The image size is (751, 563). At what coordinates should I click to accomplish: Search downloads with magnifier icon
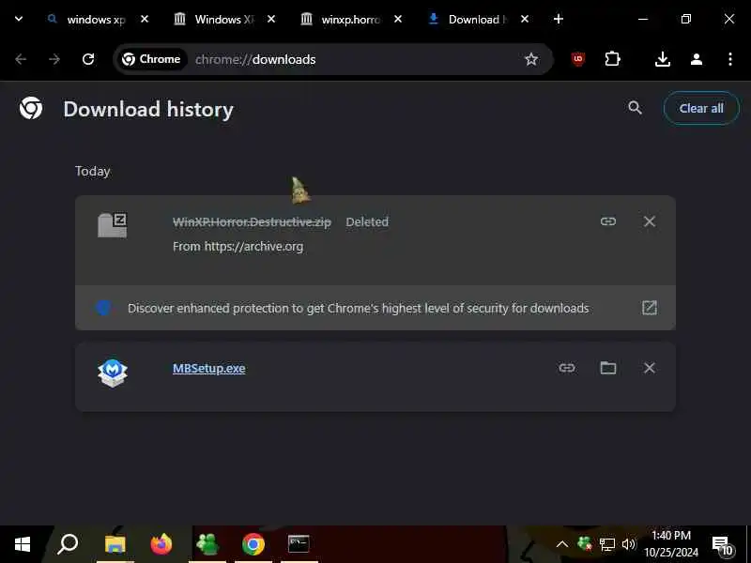[636, 108]
